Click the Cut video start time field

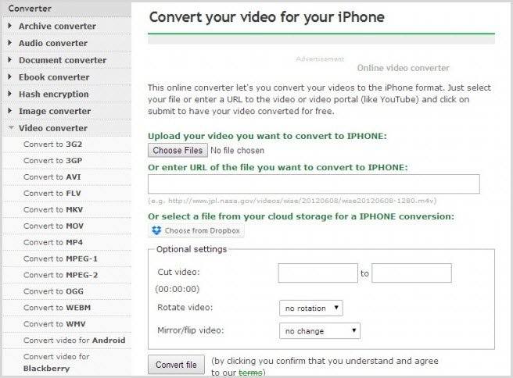[317, 273]
